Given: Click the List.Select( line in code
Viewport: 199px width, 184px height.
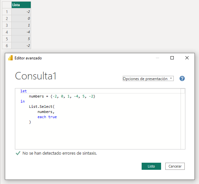Looking at the screenshot, I should (x=42, y=107).
